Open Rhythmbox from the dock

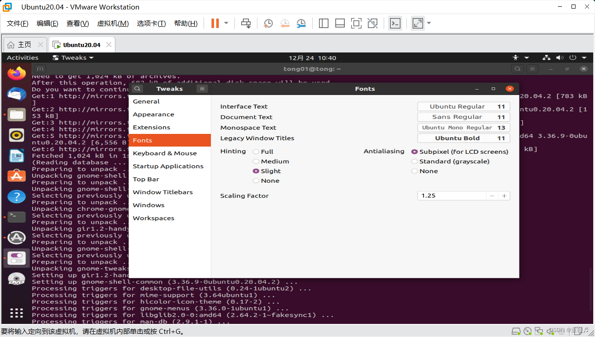click(17, 135)
